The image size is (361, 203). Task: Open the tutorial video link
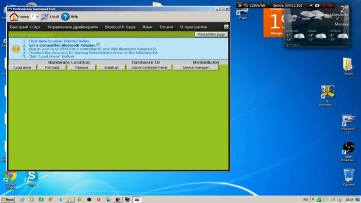pyautogui.click(x=59, y=41)
